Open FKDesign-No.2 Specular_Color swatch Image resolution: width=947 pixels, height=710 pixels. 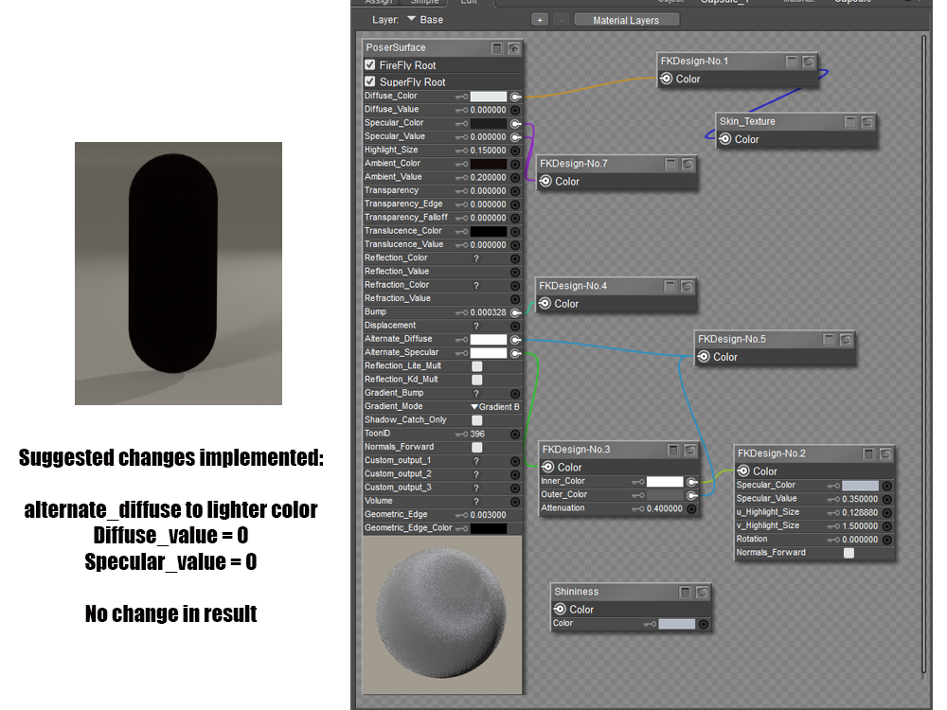[860, 486]
